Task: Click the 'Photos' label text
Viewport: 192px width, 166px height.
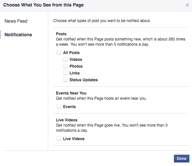Action: [x=76, y=66]
